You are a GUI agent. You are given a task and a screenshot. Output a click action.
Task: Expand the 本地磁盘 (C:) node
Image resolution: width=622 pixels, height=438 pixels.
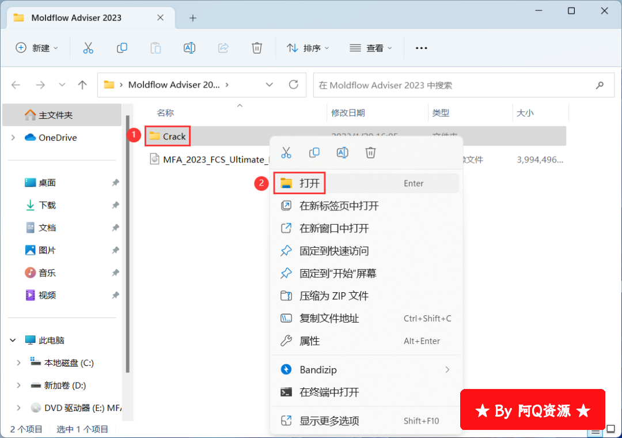point(18,363)
